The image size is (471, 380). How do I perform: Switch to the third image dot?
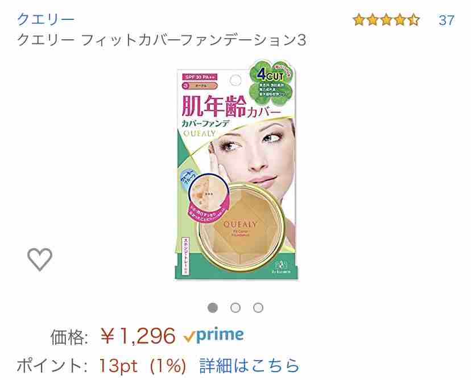click(258, 308)
